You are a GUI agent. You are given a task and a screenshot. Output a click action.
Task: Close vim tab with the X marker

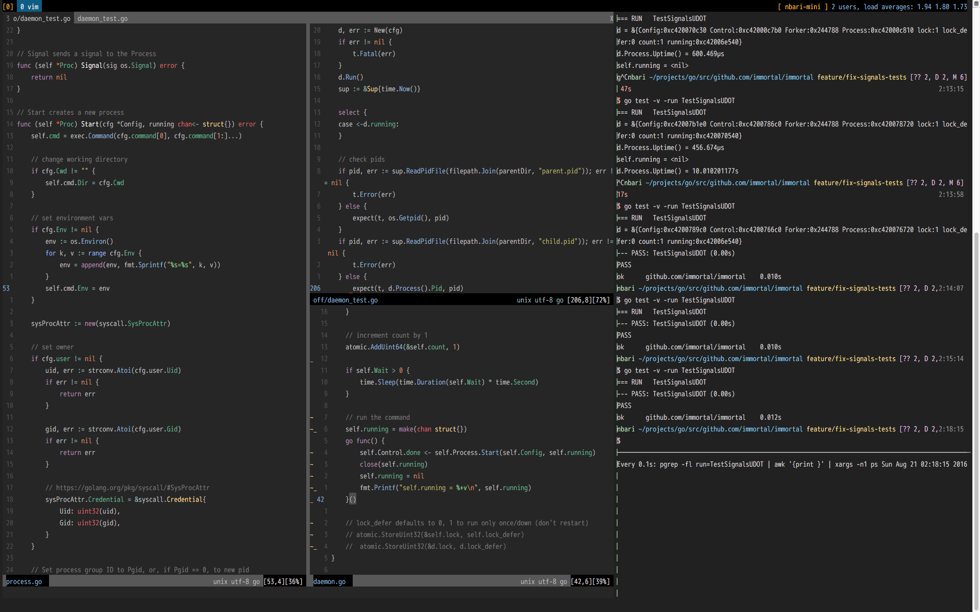(x=611, y=18)
